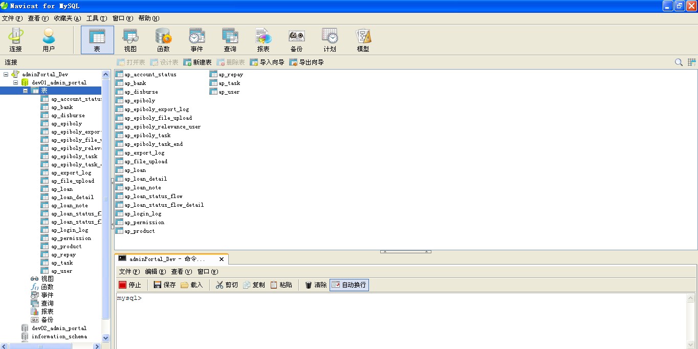Viewport: 698px width, 349px height.
Task: Open the 查询 (Query) toolbar icon
Action: coord(230,40)
